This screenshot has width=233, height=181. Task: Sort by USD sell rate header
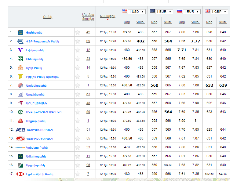[x=140, y=22]
